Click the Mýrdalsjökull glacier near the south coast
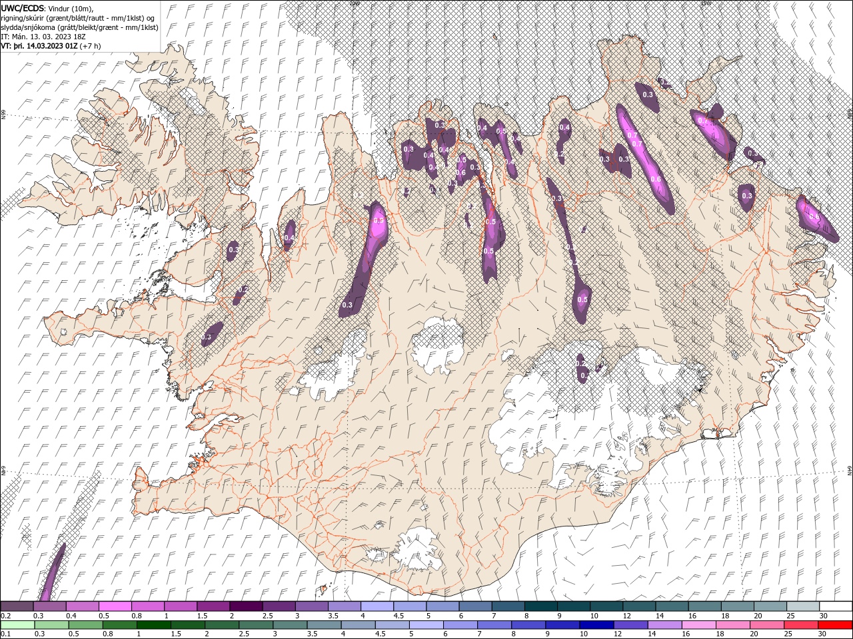Image resolution: width=853 pixels, height=639 pixels. pos(420,549)
